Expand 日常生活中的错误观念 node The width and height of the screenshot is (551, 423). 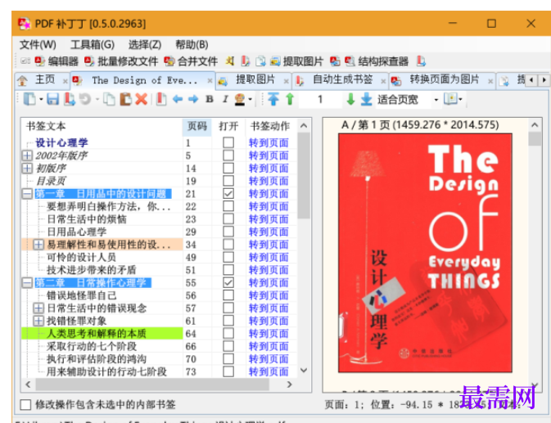point(38,308)
